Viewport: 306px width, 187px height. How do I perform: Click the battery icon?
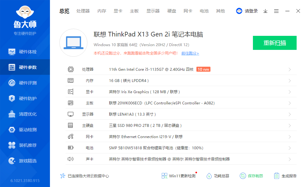point(71,148)
